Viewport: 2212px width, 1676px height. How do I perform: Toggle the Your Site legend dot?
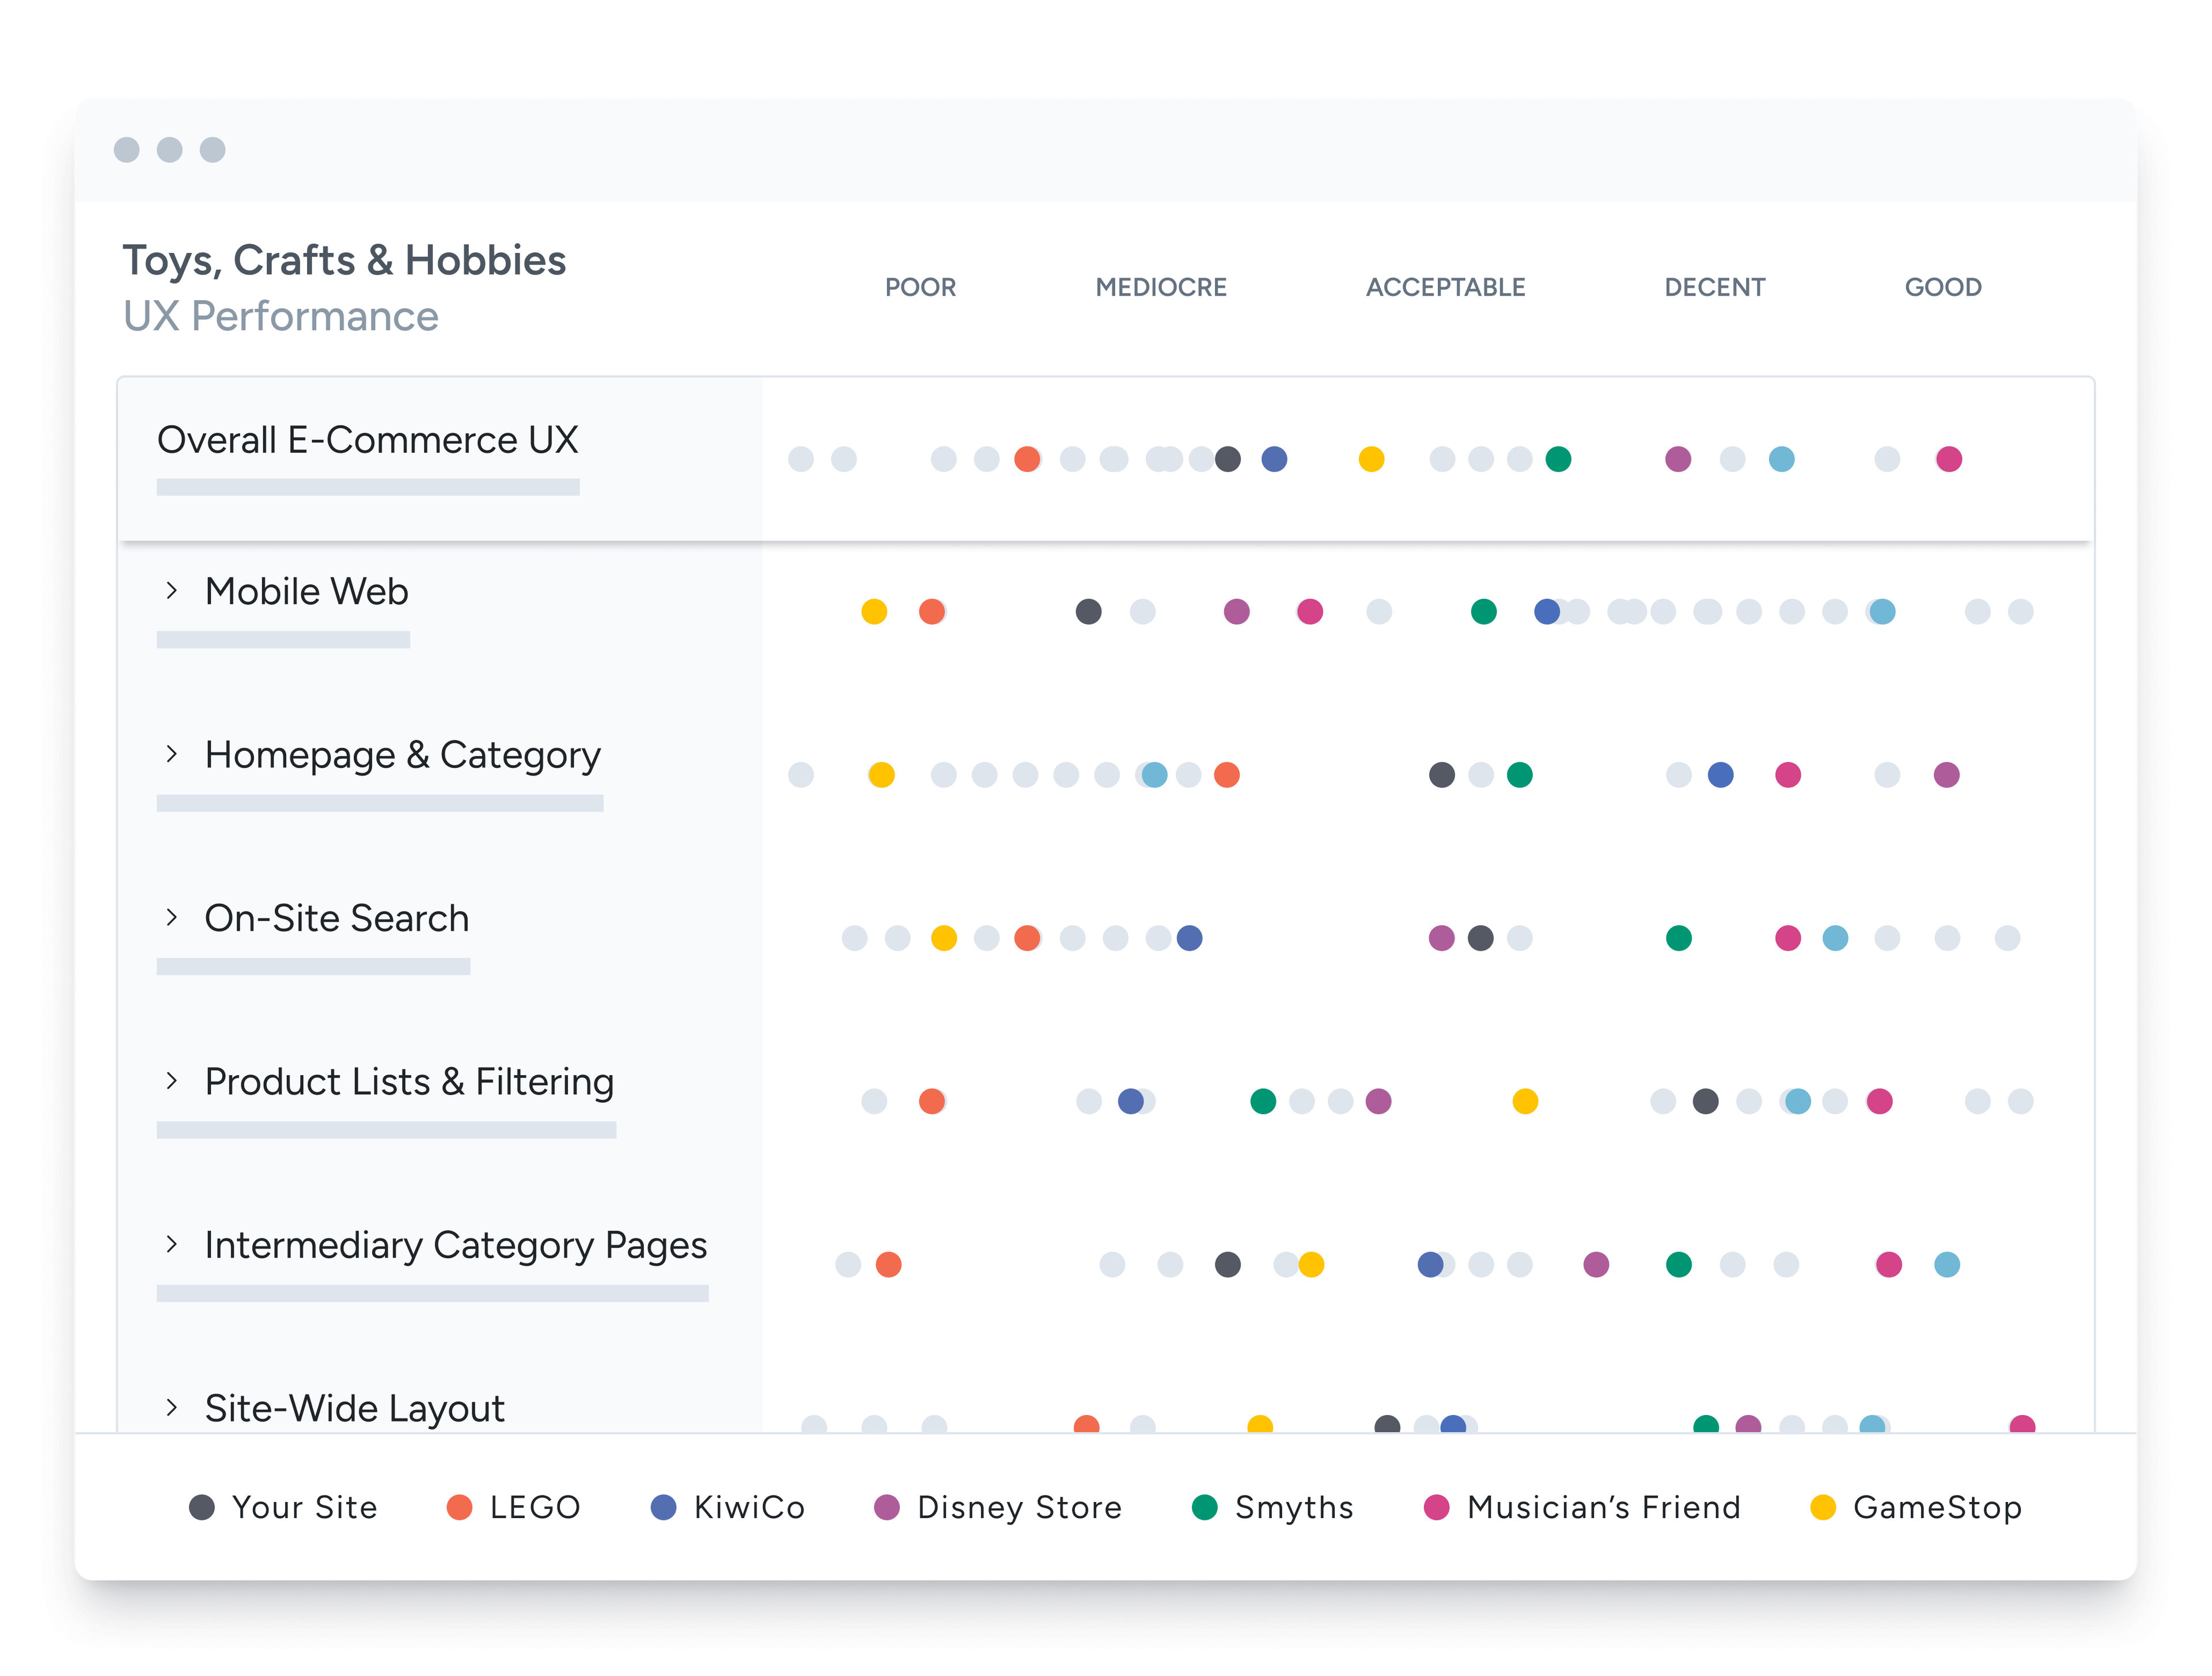(x=202, y=1507)
